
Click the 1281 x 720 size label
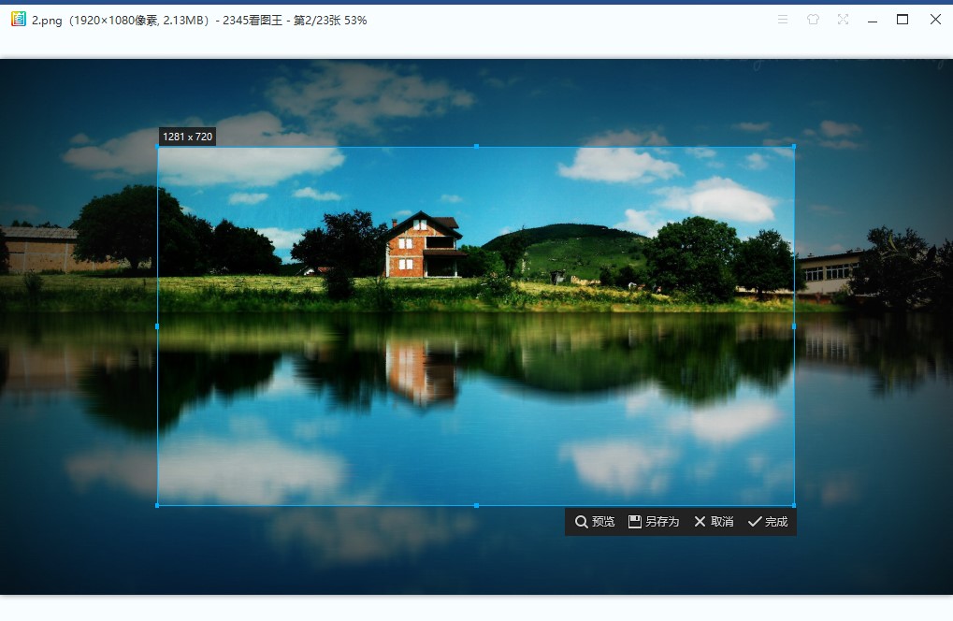(187, 137)
